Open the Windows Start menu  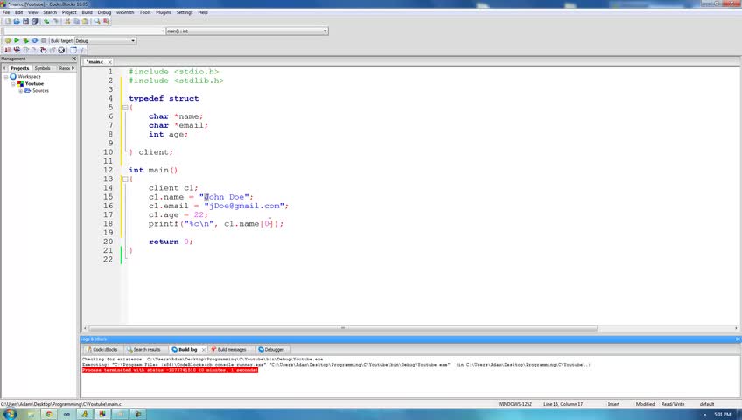click(x=10, y=415)
